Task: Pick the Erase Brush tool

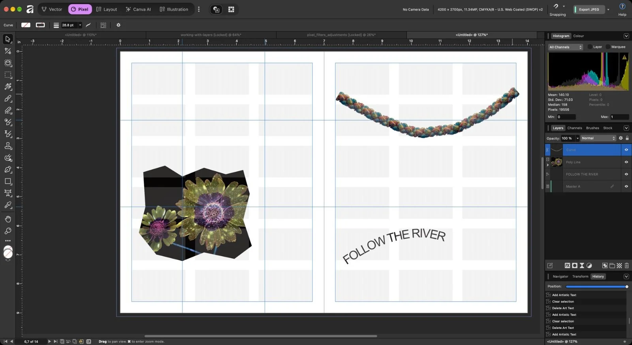Action: point(8,110)
